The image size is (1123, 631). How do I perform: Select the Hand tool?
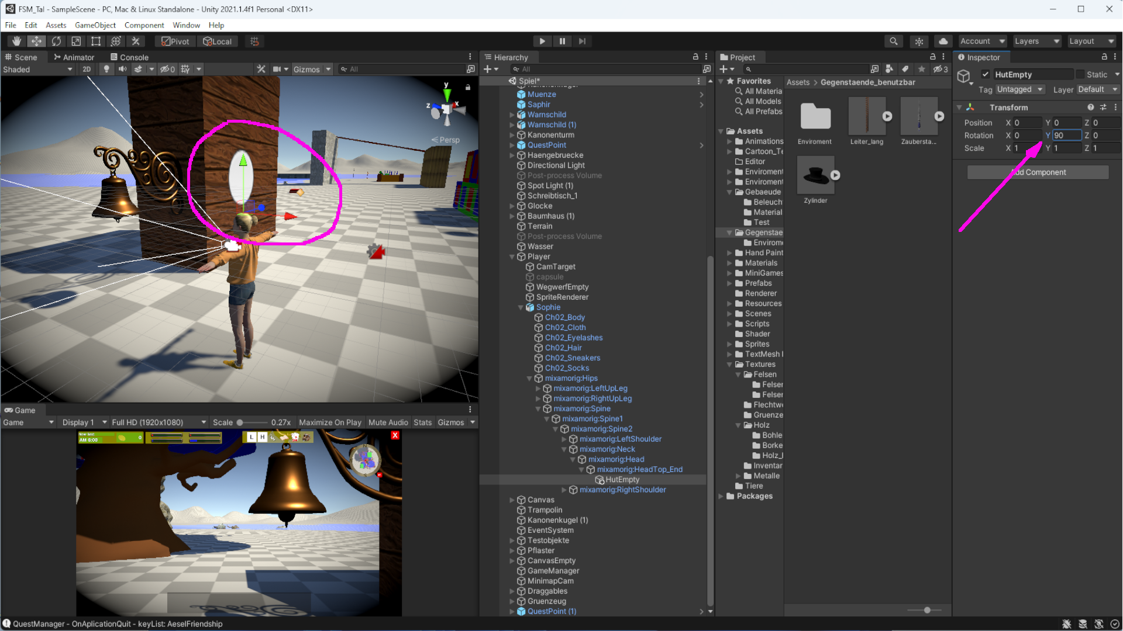pos(16,41)
